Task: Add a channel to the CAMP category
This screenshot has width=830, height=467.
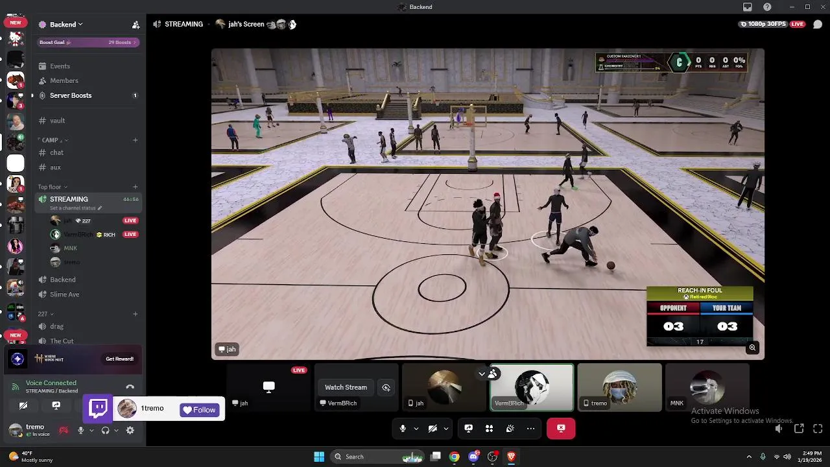Action: [x=135, y=140]
